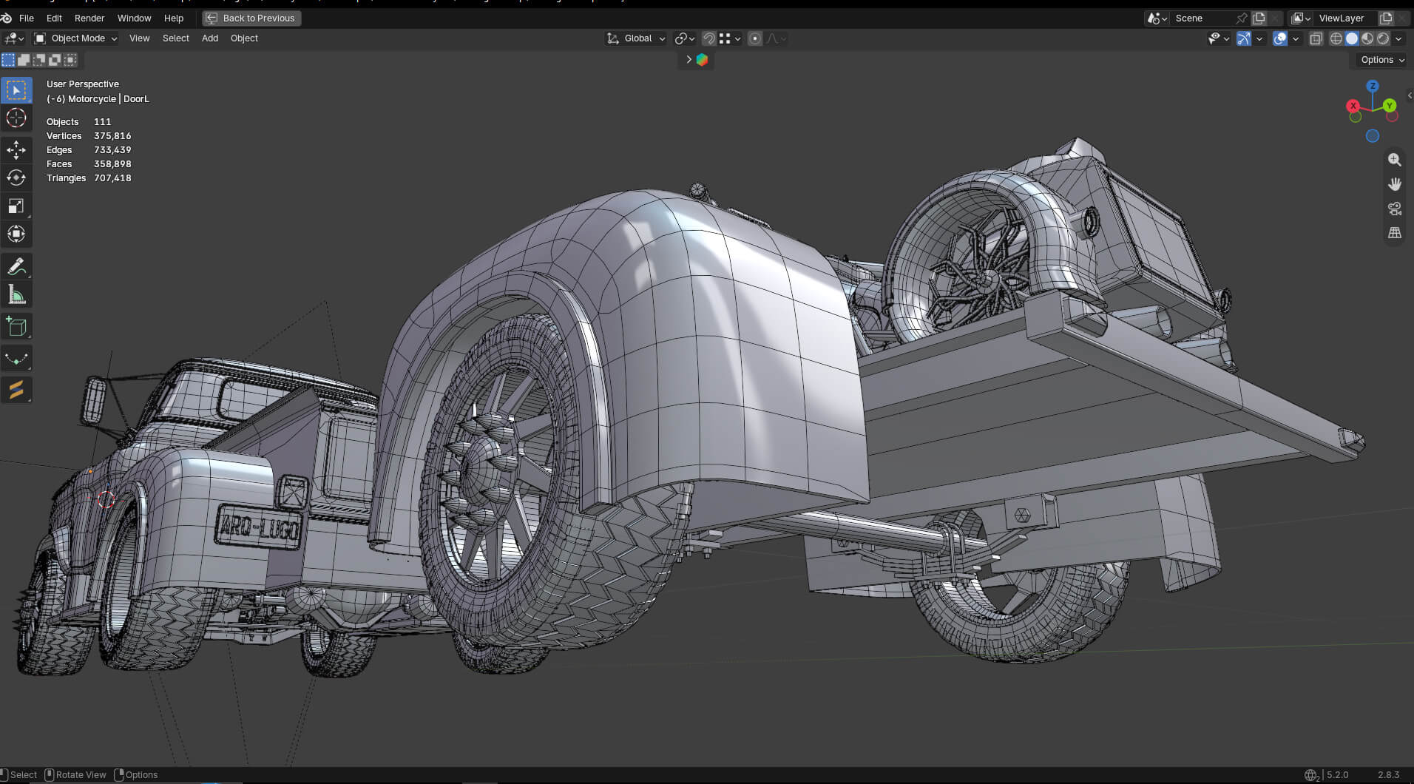Open object visibility and selectability dropdown
Image resolution: width=1414 pixels, height=784 pixels.
pos(1219,39)
